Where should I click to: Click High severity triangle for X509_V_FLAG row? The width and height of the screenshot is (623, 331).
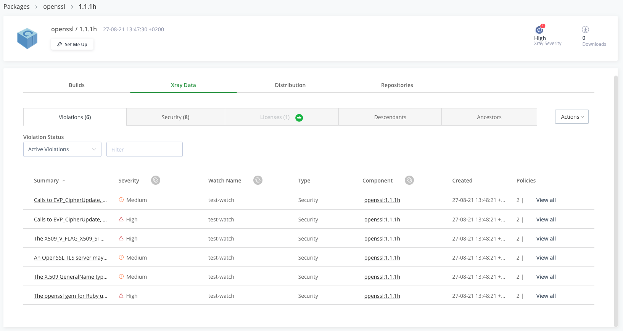click(121, 238)
